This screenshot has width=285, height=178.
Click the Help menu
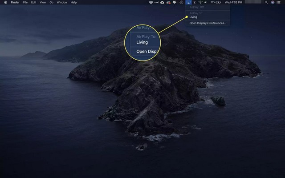(x=73, y=2)
